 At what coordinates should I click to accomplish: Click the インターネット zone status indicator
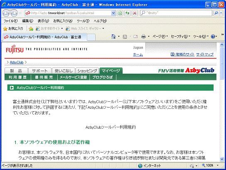[x=150, y=166]
